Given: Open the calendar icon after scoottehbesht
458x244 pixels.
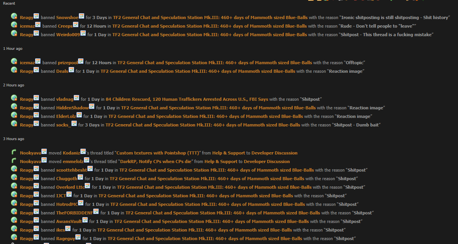Looking at the screenshot, I should [x=90, y=169].
